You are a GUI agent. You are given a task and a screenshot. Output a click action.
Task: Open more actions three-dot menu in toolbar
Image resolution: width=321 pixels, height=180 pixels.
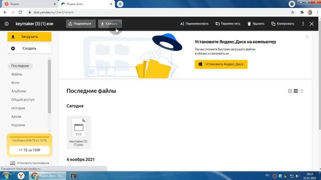(303, 23)
